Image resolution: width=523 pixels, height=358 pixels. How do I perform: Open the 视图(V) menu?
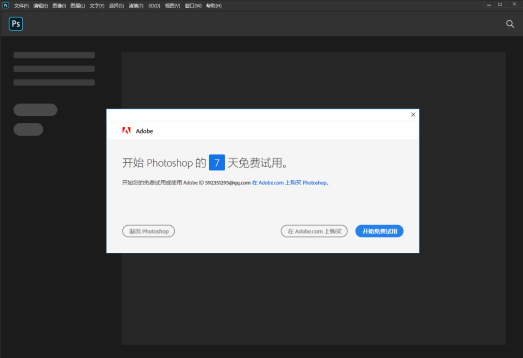[172, 6]
